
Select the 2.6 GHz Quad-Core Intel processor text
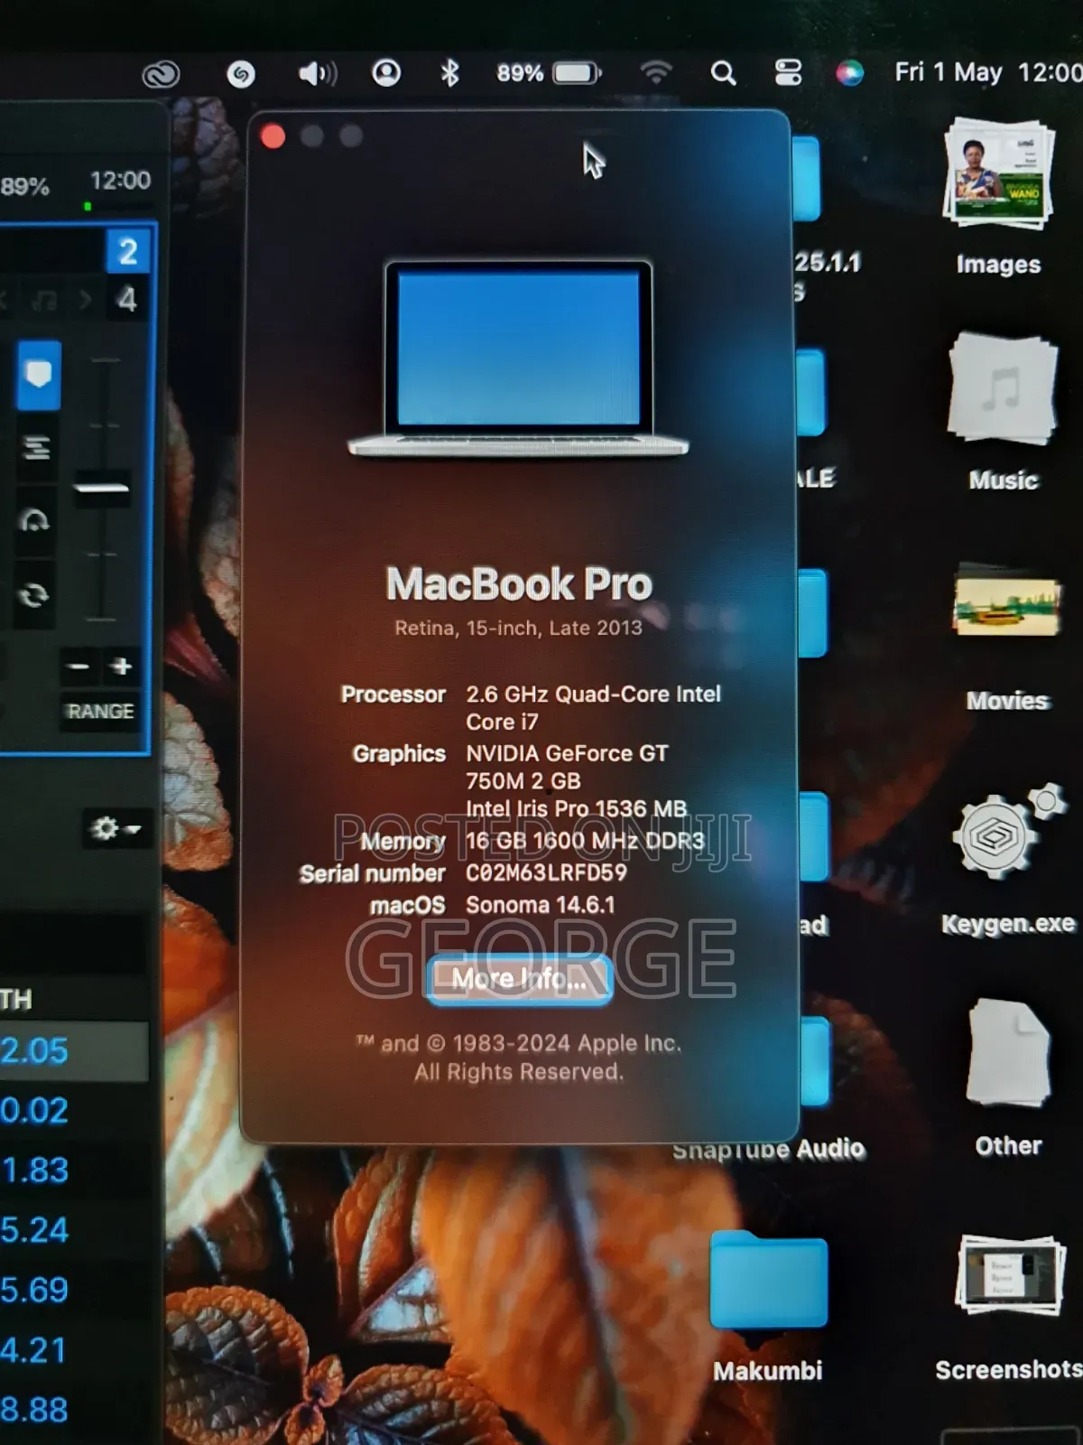coord(593,707)
